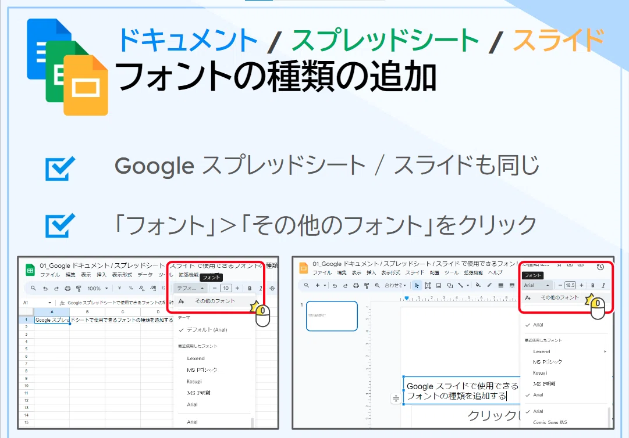Viewport: 629px width, 438px height.
Task: Click the search icon in the Sheets toolbar
Action: pos(33,288)
